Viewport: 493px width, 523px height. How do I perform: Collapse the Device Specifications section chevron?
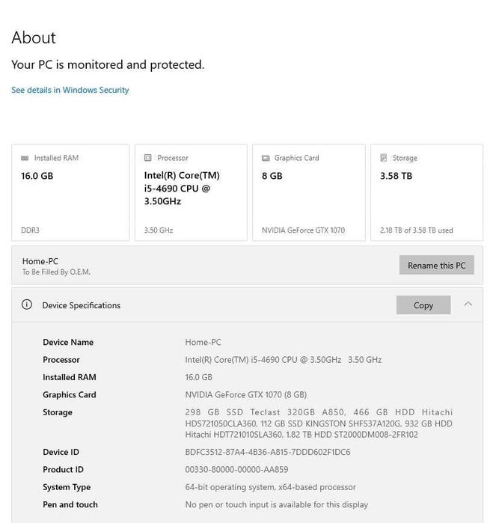pos(468,305)
